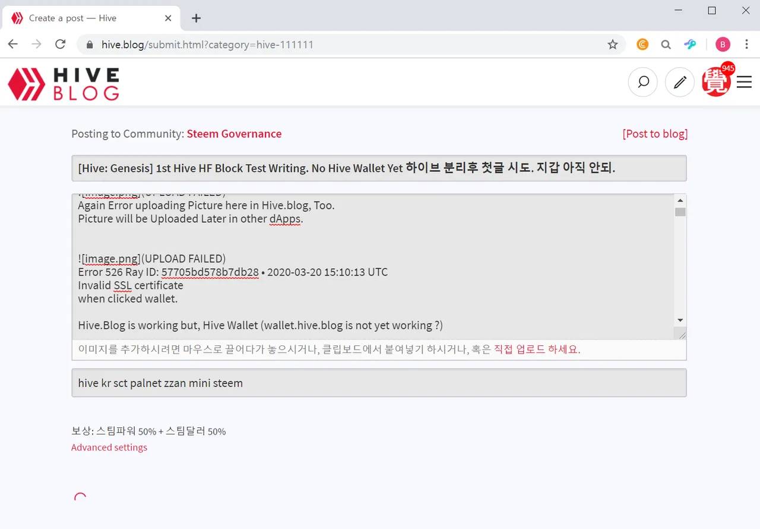The height and width of the screenshot is (529, 760).
Task: Bookmark page with the star icon
Action: (613, 45)
